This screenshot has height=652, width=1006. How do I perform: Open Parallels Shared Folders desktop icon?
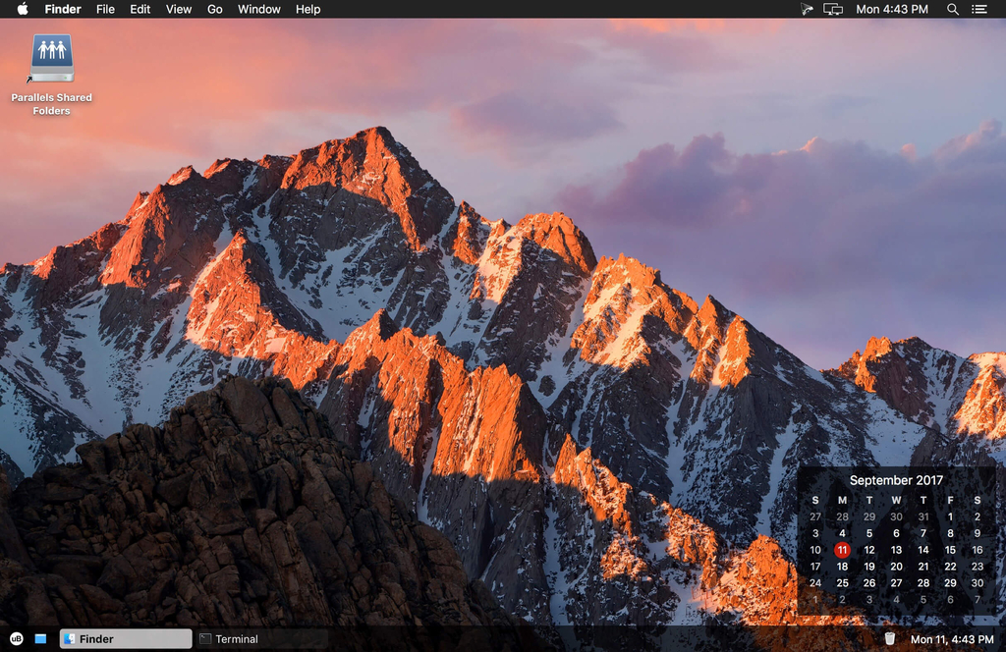[52, 61]
